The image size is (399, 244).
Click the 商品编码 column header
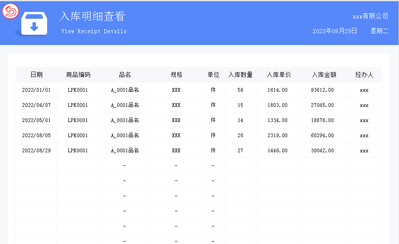pos(78,75)
